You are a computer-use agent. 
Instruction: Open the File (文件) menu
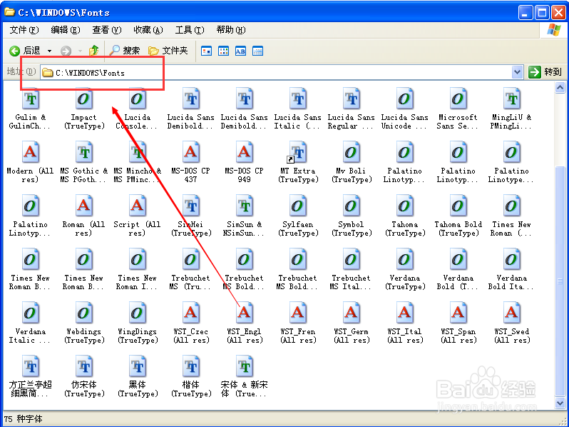tap(24, 30)
